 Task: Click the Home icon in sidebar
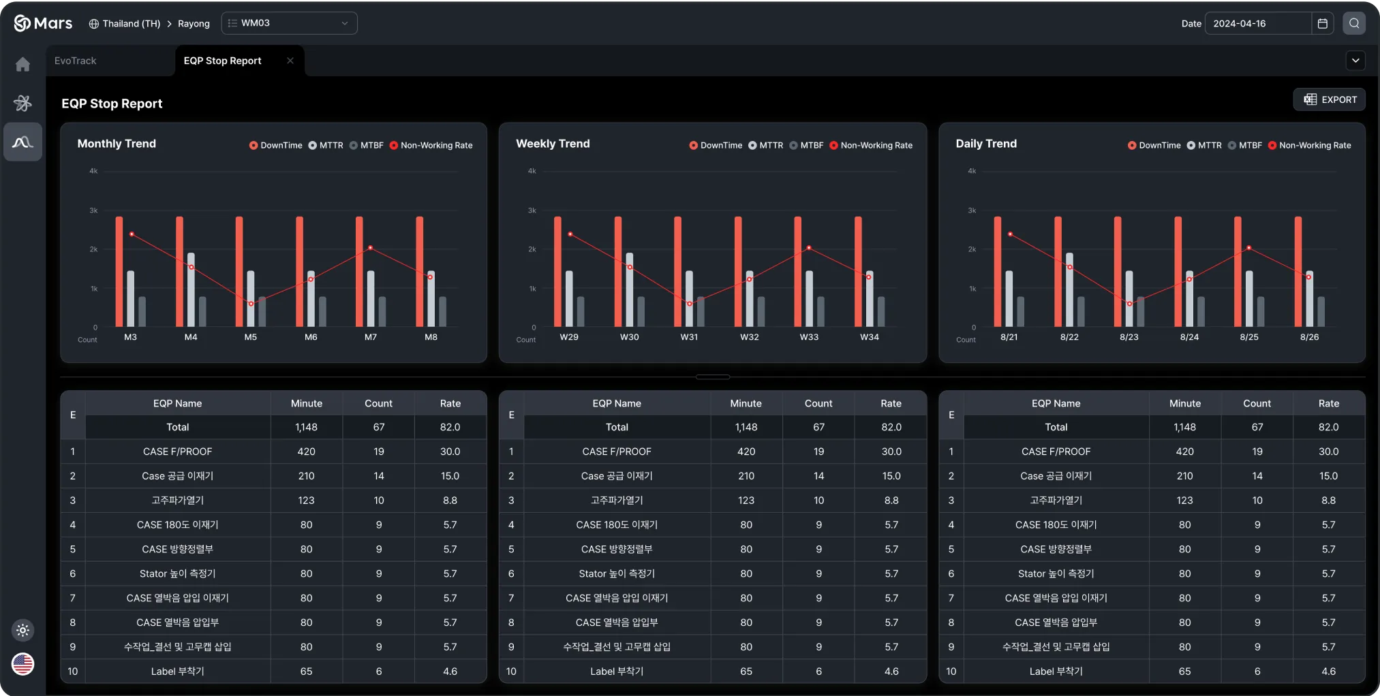pyautogui.click(x=22, y=64)
